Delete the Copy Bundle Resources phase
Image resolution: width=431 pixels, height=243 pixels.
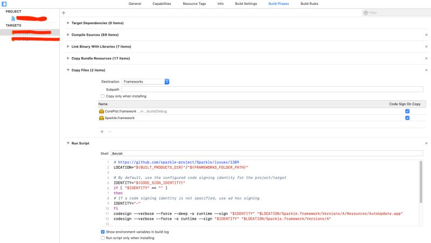[x=426, y=58]
